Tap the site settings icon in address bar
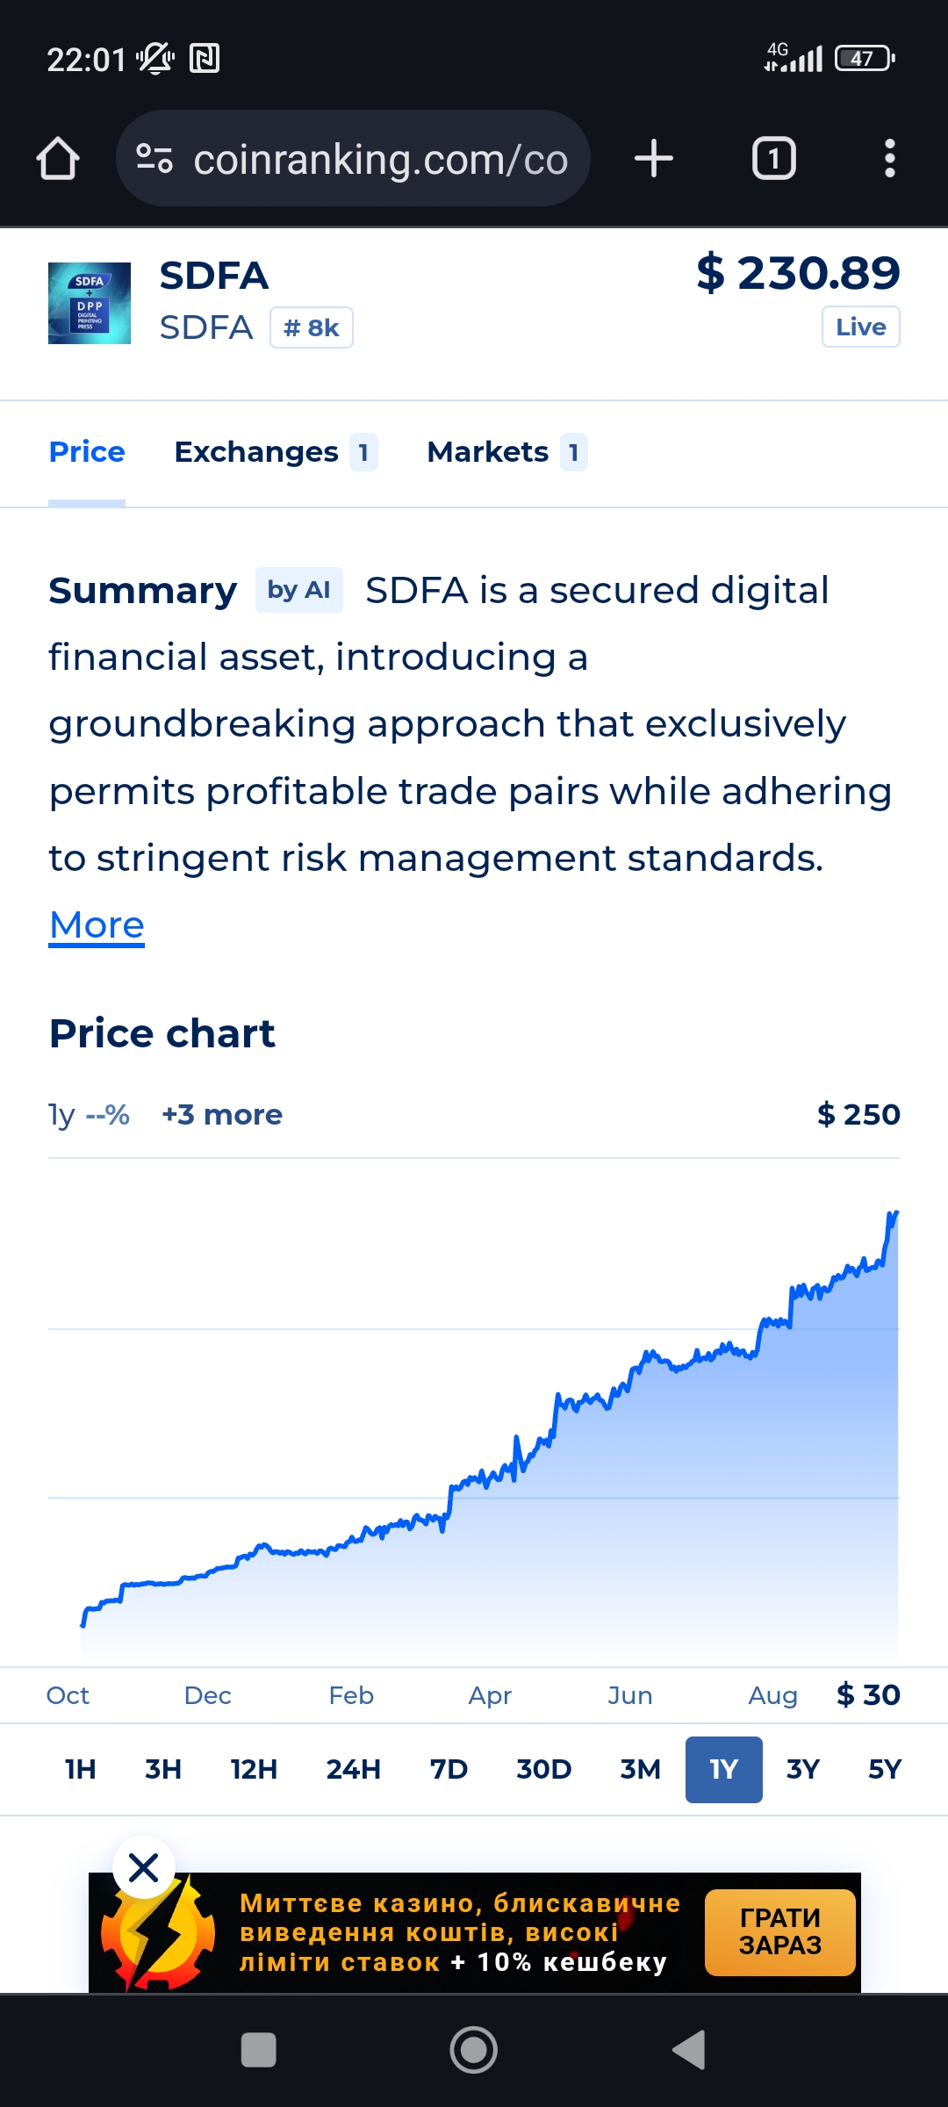This screenshot has width=948, height=2107. 154,159
